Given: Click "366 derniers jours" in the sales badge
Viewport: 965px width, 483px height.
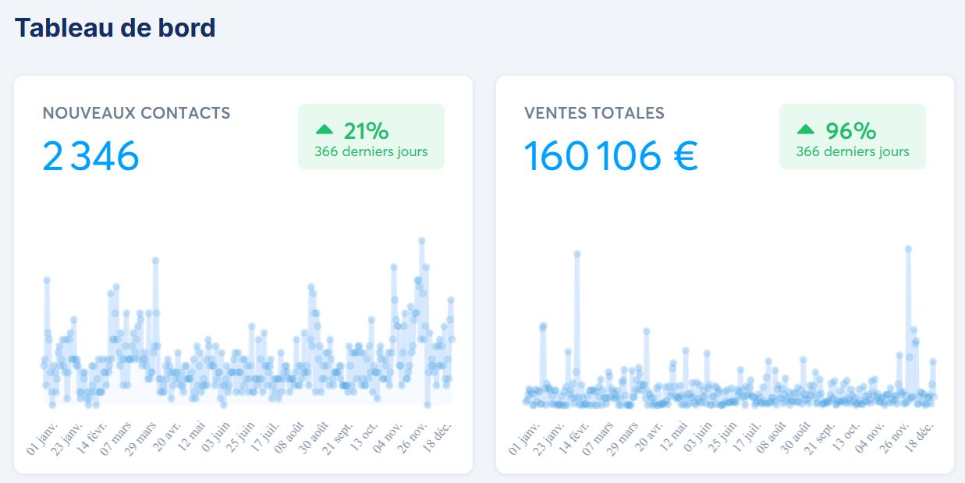Looking at the screenshot, I should click(x=852, y=151).
